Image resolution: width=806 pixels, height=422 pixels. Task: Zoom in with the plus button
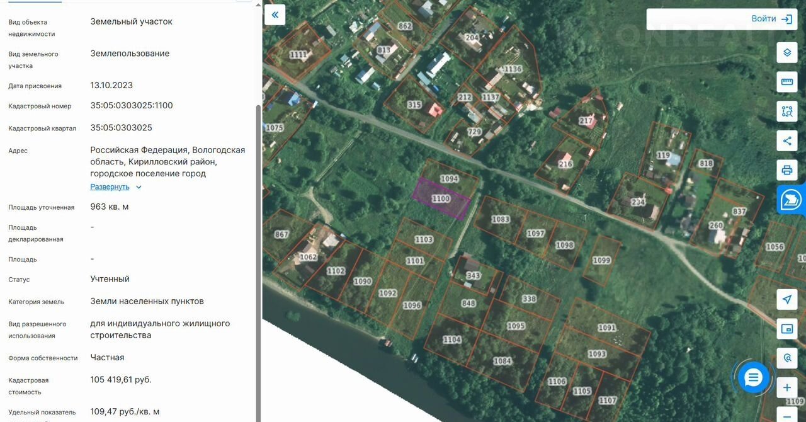[786, 387]
